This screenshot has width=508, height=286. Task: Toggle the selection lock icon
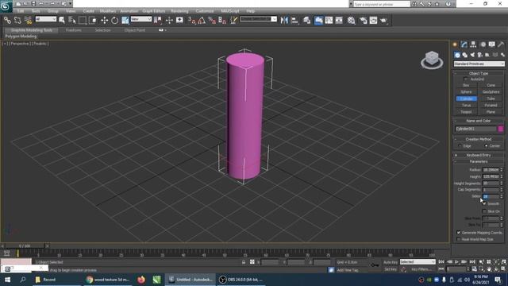pyautogui.click(x=244, y=262)
